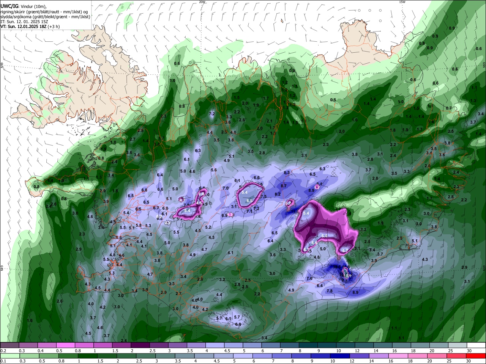Select the '5.6' precipitation value on the map

(x=214, y=170)
